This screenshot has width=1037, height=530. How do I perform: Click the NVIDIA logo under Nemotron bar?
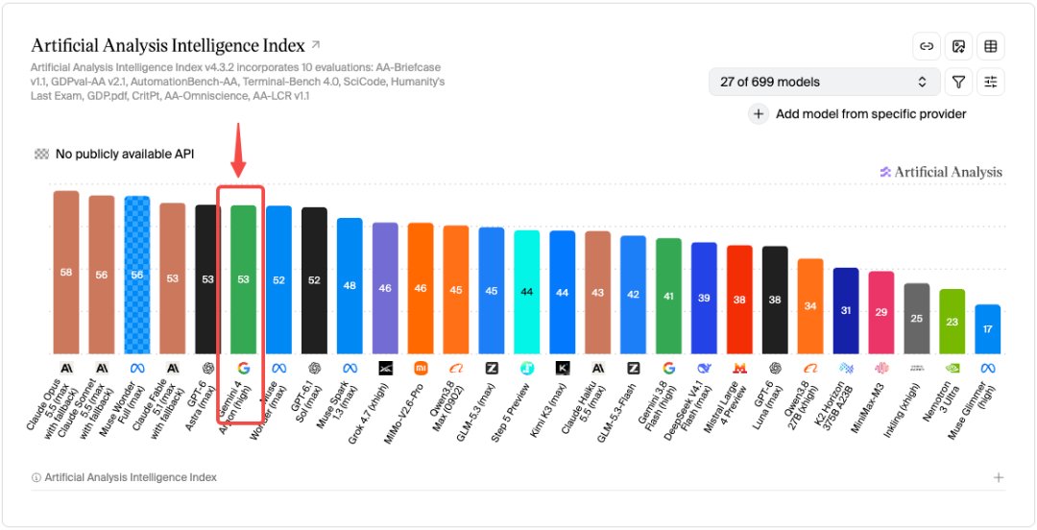(952, 369)
